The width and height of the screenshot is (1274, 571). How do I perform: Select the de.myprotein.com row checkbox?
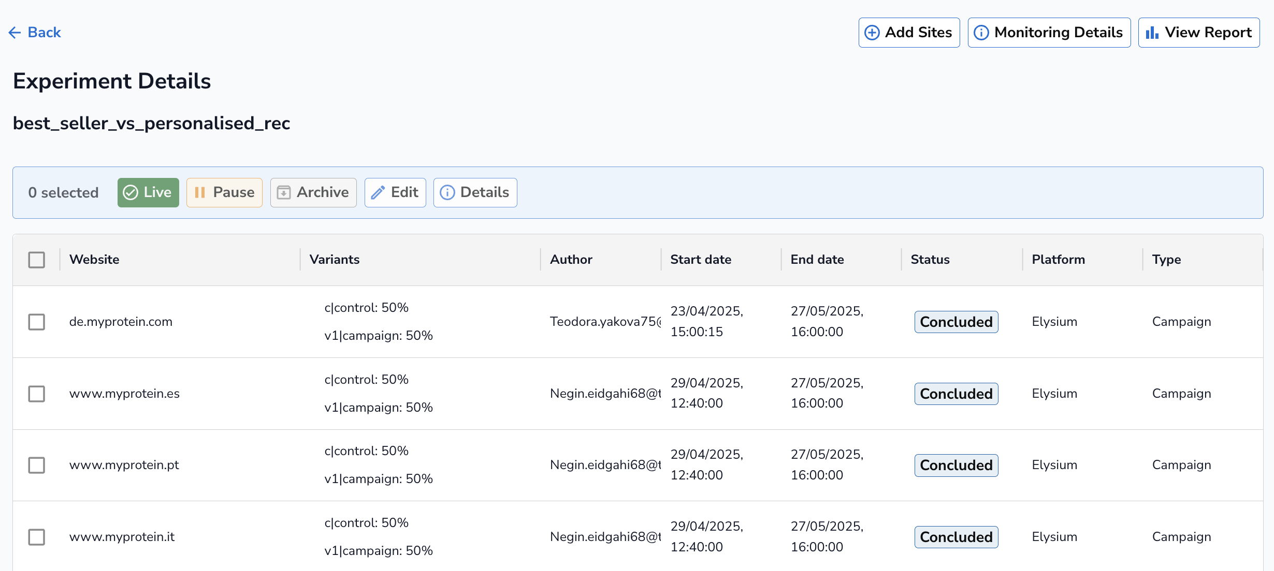pyautogui.click(x=36, y=322)
